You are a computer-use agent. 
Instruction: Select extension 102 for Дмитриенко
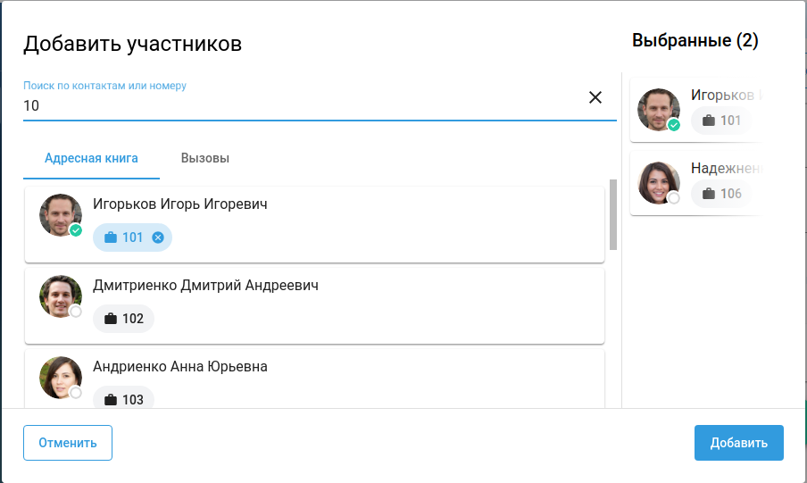pos(123,319)
